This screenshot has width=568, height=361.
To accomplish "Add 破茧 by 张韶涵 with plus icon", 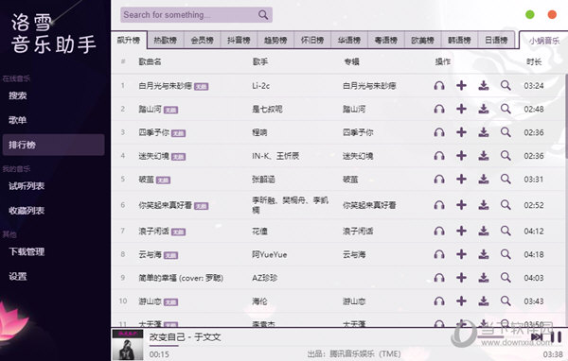I will tap(461, 179).
